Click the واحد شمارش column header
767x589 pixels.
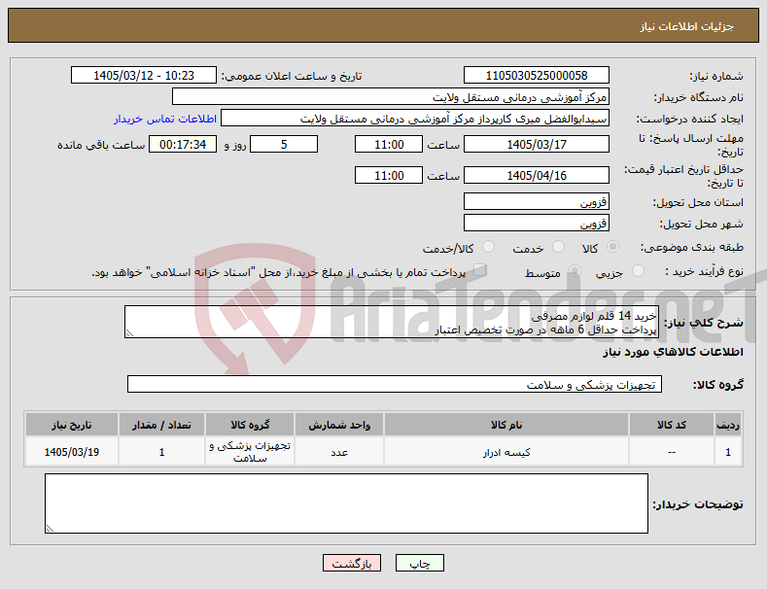(x=339, y=425)
